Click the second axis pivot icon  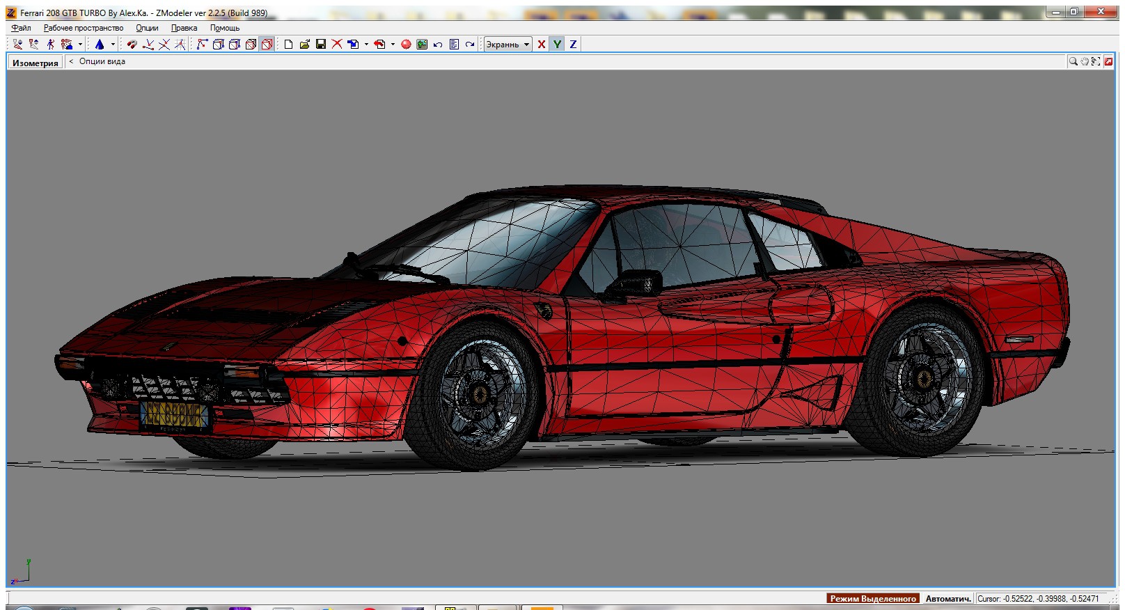coord(164,45)
